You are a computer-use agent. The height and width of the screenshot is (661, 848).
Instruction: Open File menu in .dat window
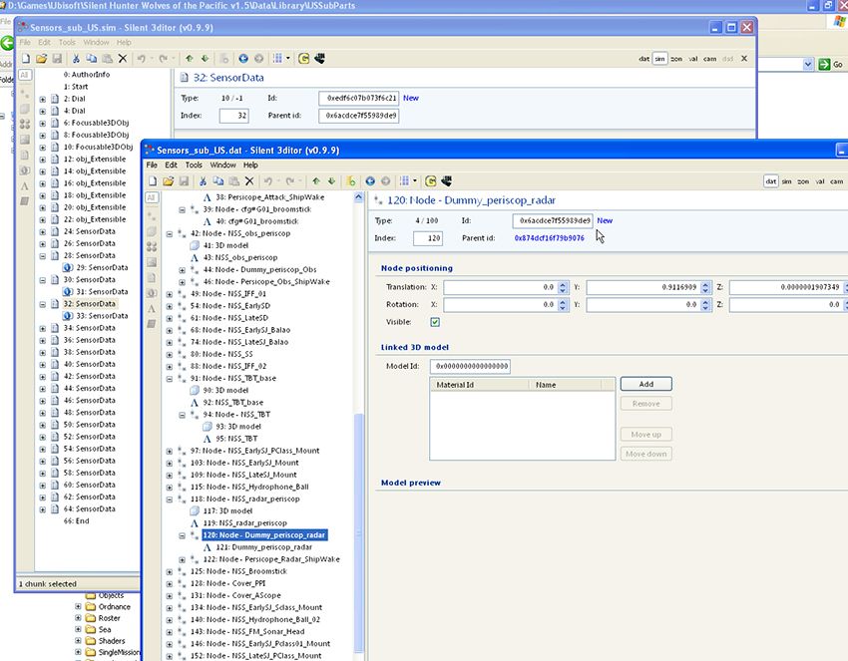[x=152, y=165]
